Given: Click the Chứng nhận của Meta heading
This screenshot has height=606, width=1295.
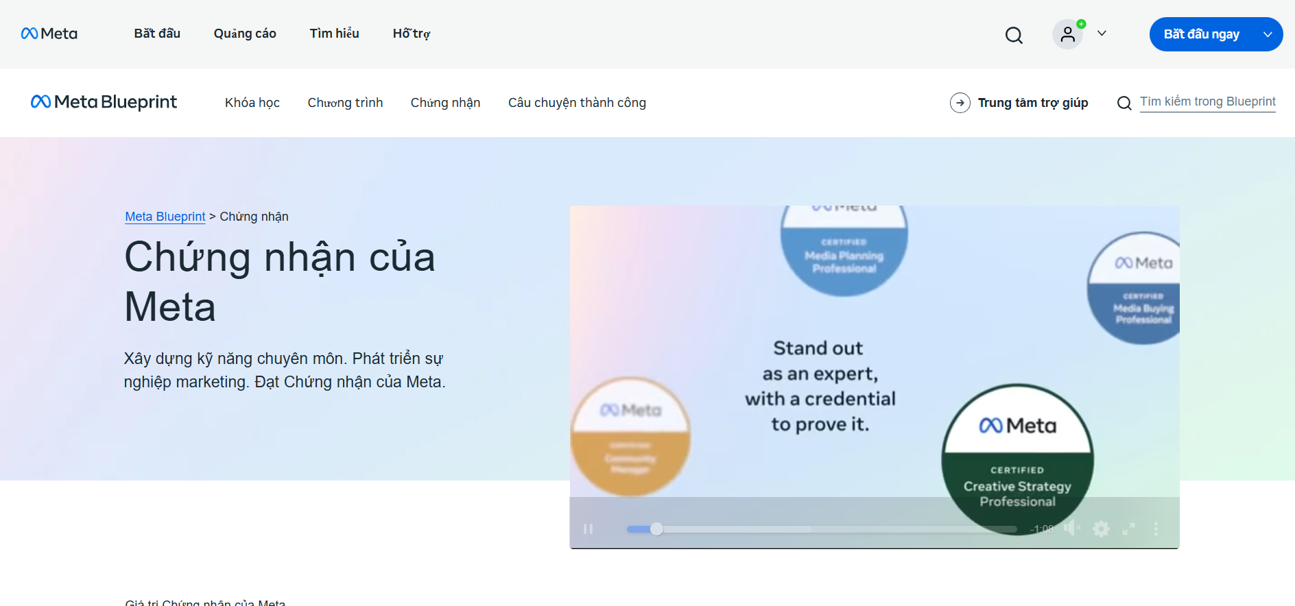Looking at the screenshot, I should (x=280, y=282).
